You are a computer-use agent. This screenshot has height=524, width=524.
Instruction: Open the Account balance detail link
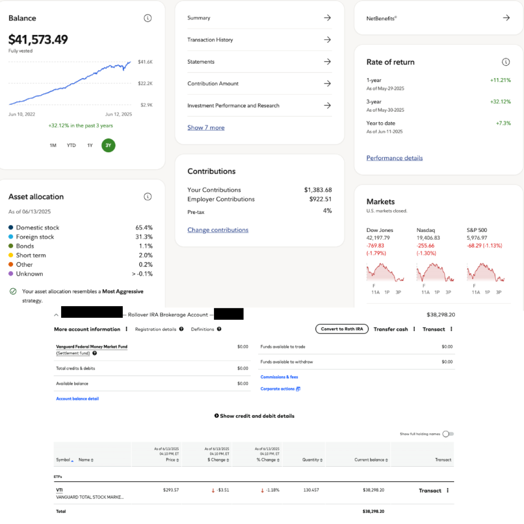77,399
